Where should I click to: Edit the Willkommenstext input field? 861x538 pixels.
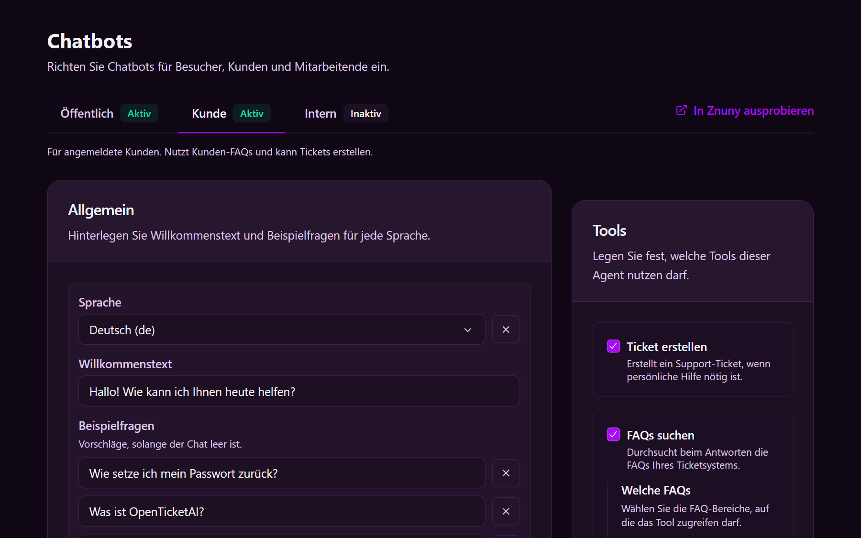coord(299,391)
